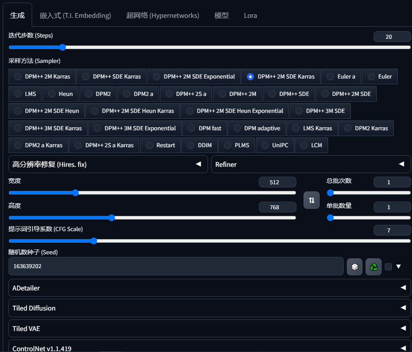
Task: Select DPM++ 2M SDE Heun Exponential sampler
Action: coord(235,111)
